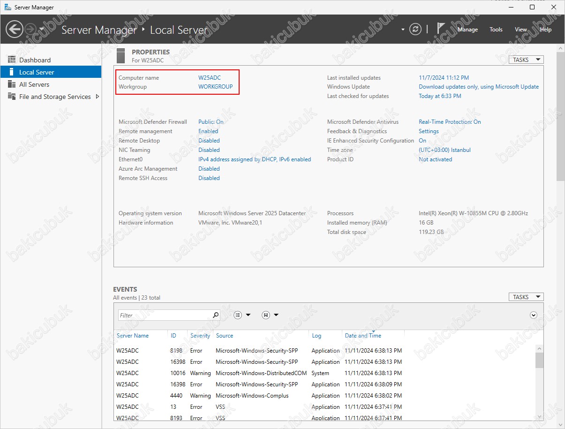Click the W25ADC computer name link

click(x=209, y=78)
